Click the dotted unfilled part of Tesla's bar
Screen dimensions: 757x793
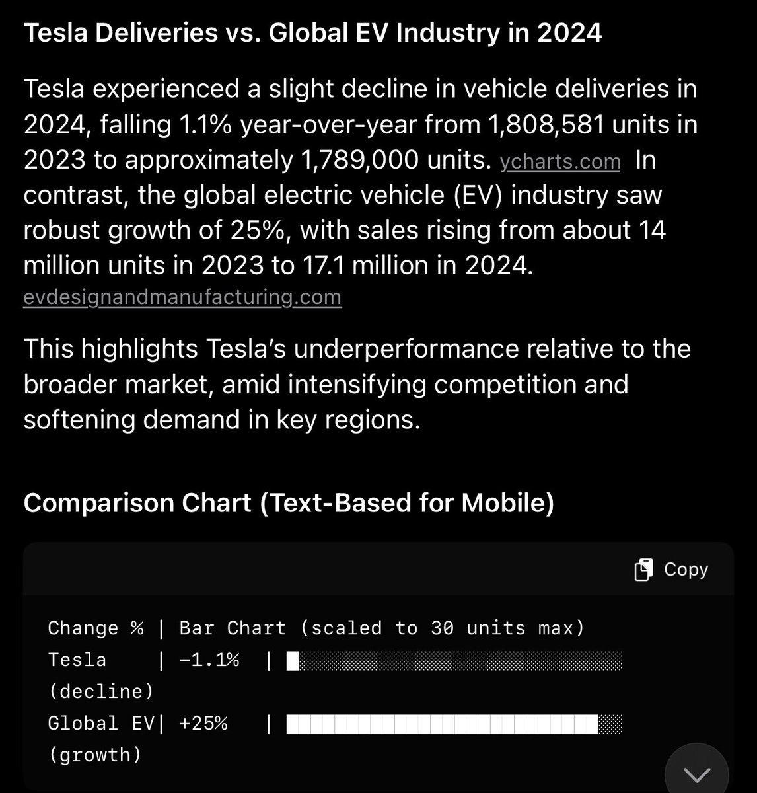tap(460, 660)
